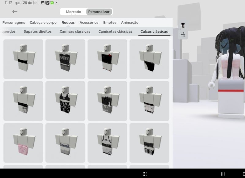Tap the small avatar head icon
This screenshot has width=245, height=178.
[x=183, y=25]
